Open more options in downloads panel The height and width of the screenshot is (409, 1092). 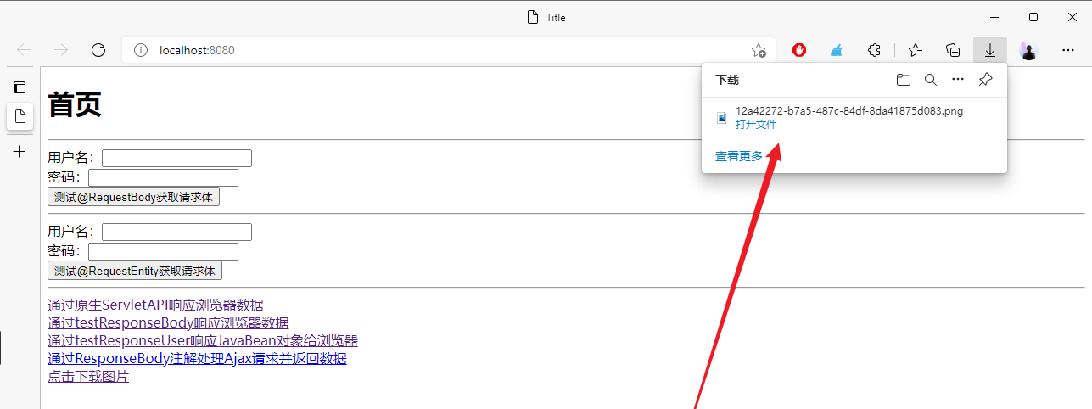pos(958,80)
